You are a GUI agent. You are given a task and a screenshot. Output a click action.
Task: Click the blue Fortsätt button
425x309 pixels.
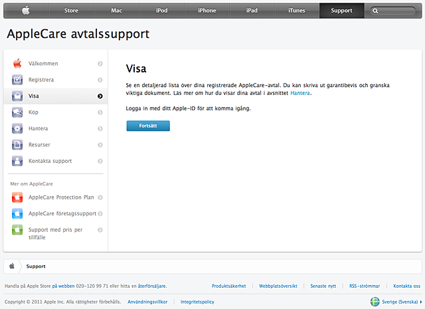148,126
